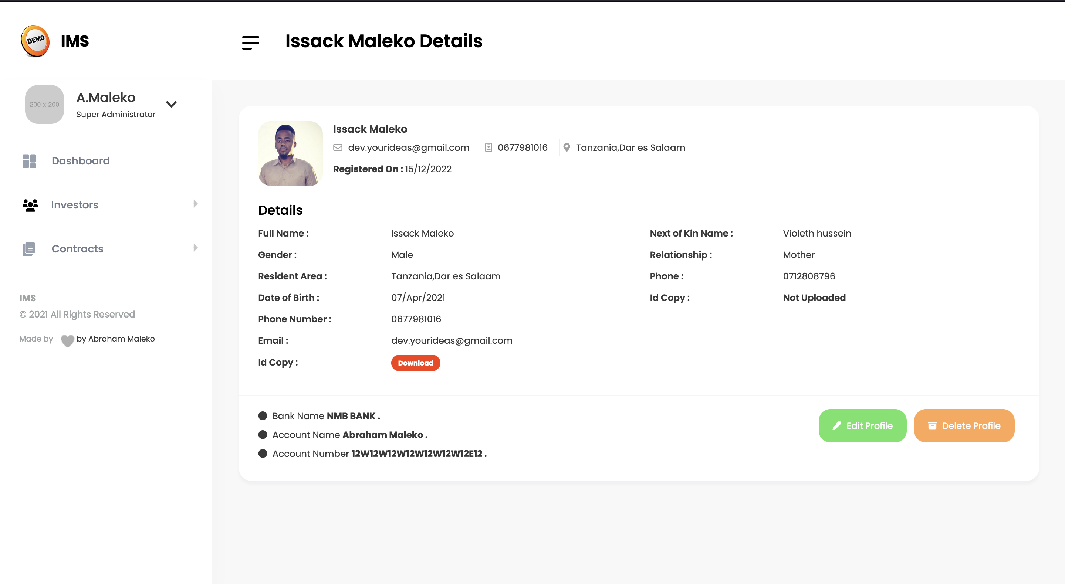Screen dimensions: 1065x584
Task: Click the Investors people icon
Action: pos(30,205)
